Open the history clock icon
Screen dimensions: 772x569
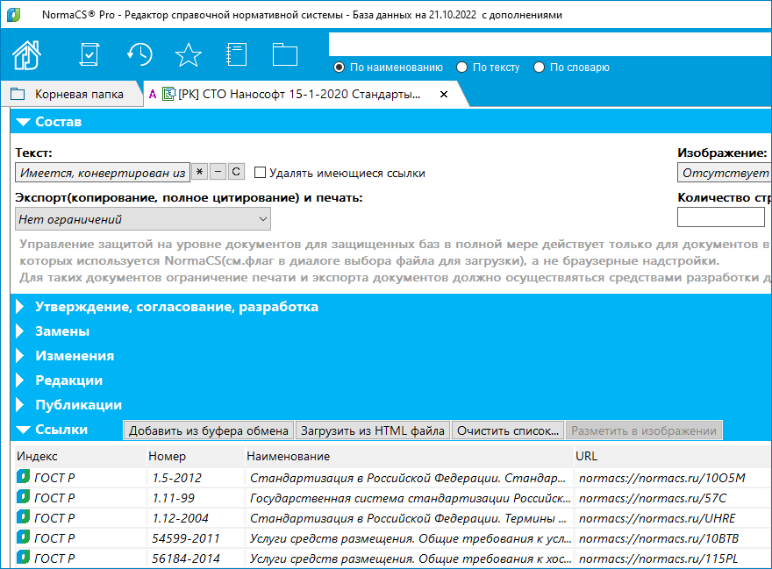(x=139, y=54)
